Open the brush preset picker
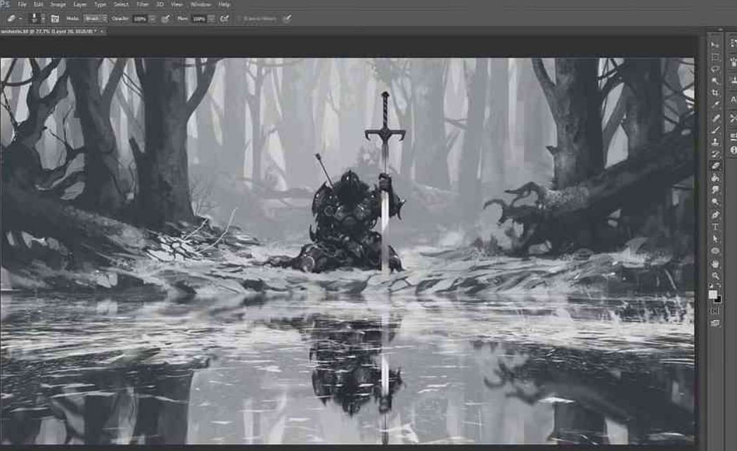Image resolution: width=737 pixels, height=451 pixels. (36, 18)
